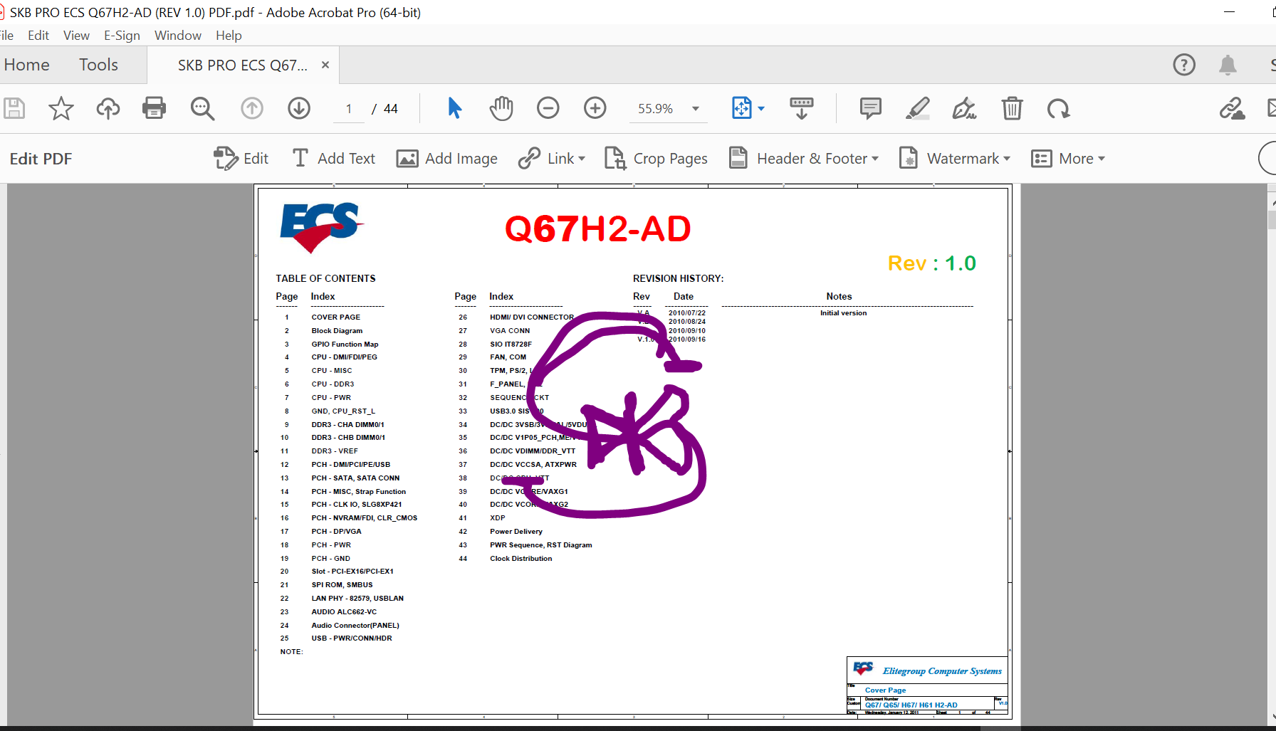Screen dimensions: 1276x731
Task: Go to previous page with up arrow
Action: [252, 108]
